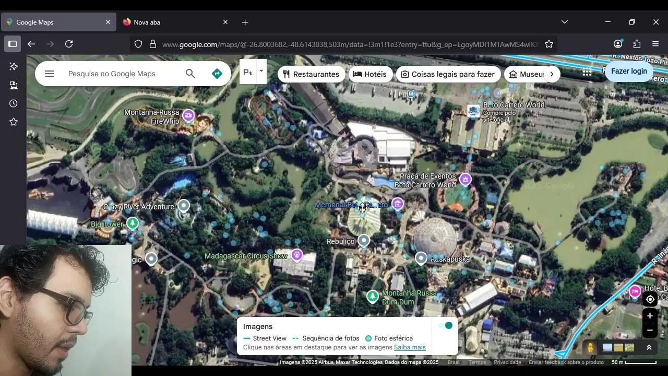Image resolution: width=668 pixels, height=376 pixels.
Task: Open the AI chatbot sparkle sidebar icon
Action: (14, 66)
